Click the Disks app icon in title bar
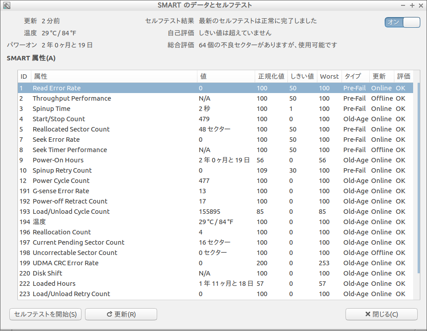 pos(7,5)
